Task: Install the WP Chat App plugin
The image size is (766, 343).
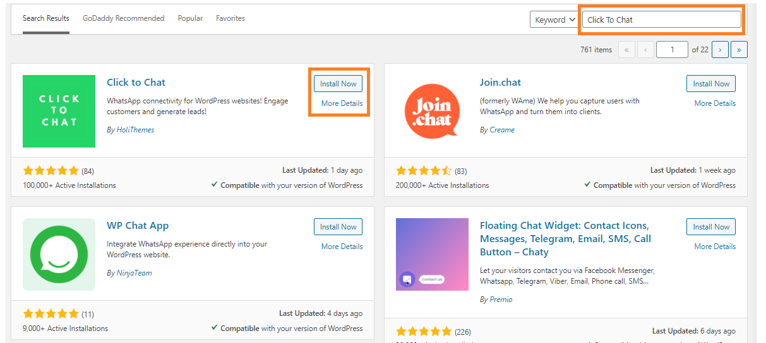Action: (338, 227)
